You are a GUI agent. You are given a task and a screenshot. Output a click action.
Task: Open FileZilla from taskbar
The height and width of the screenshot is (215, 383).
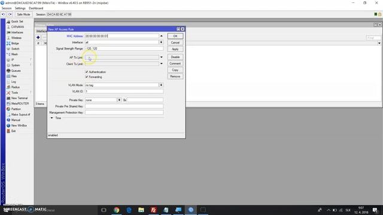[154, 210]
